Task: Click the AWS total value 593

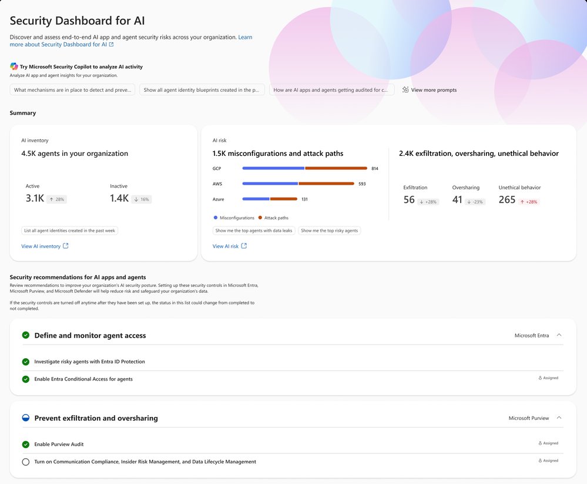Action: point(362,184)
